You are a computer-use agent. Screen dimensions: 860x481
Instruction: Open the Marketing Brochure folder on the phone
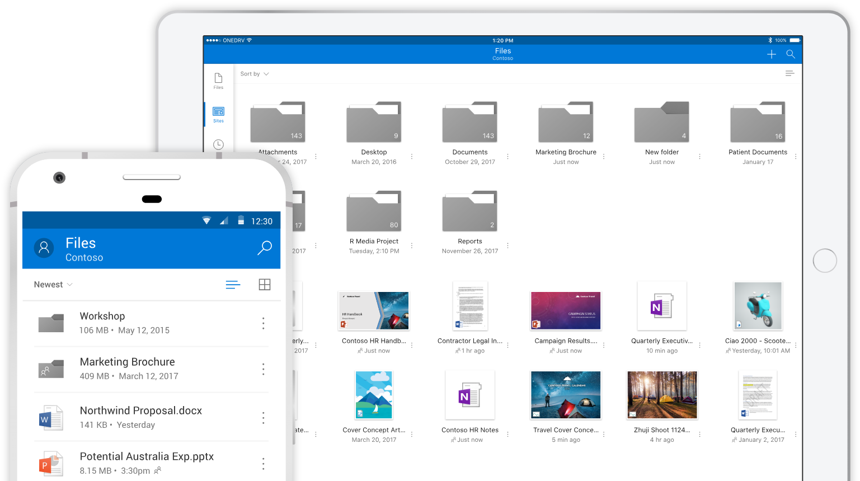pyautogui.click(x=127, y=368)
